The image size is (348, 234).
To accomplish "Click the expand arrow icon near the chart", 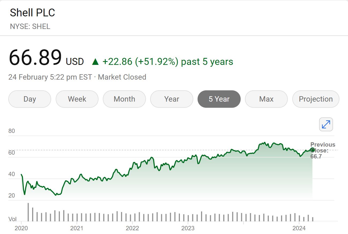I will coord(326,124).
